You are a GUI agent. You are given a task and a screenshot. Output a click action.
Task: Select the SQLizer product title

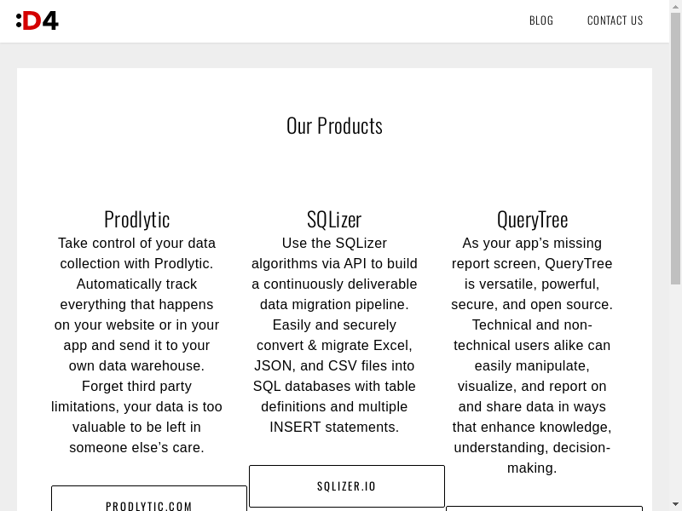(x=334, y=219)
